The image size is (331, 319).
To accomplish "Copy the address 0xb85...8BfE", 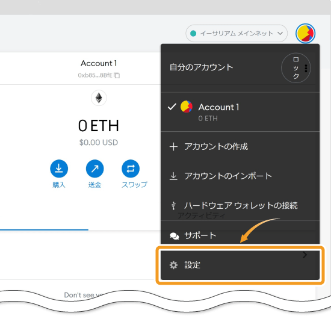I will (x=117, y=75).
